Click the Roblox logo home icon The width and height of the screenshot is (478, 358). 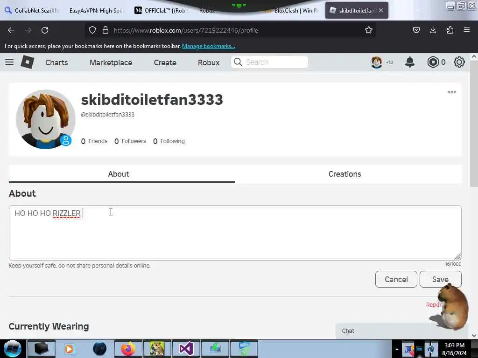[x=28, y=62]
